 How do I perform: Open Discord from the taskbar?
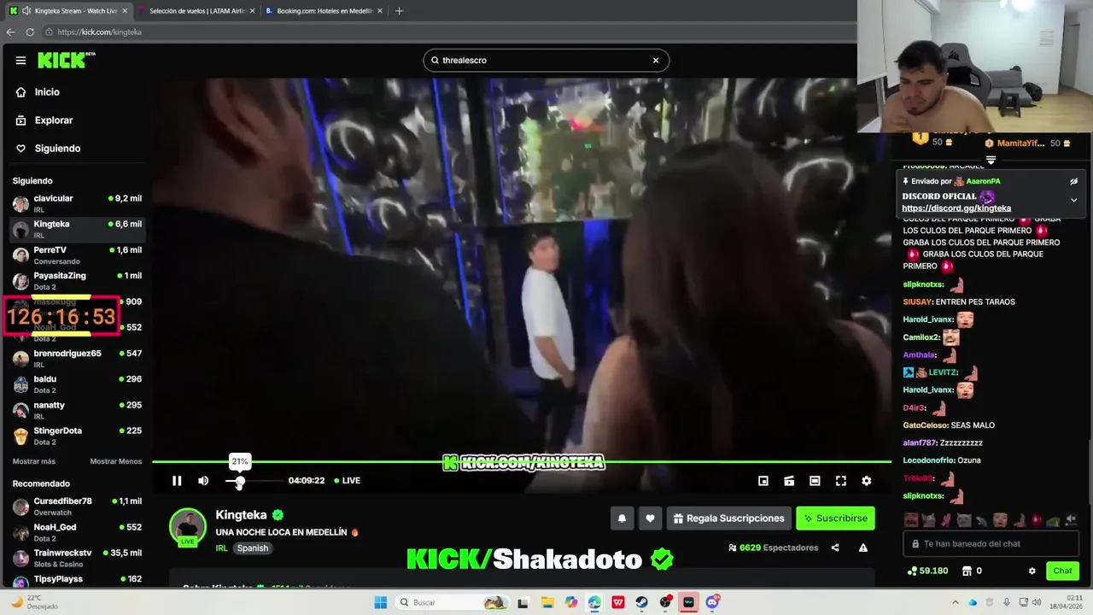tap(712, 602)
